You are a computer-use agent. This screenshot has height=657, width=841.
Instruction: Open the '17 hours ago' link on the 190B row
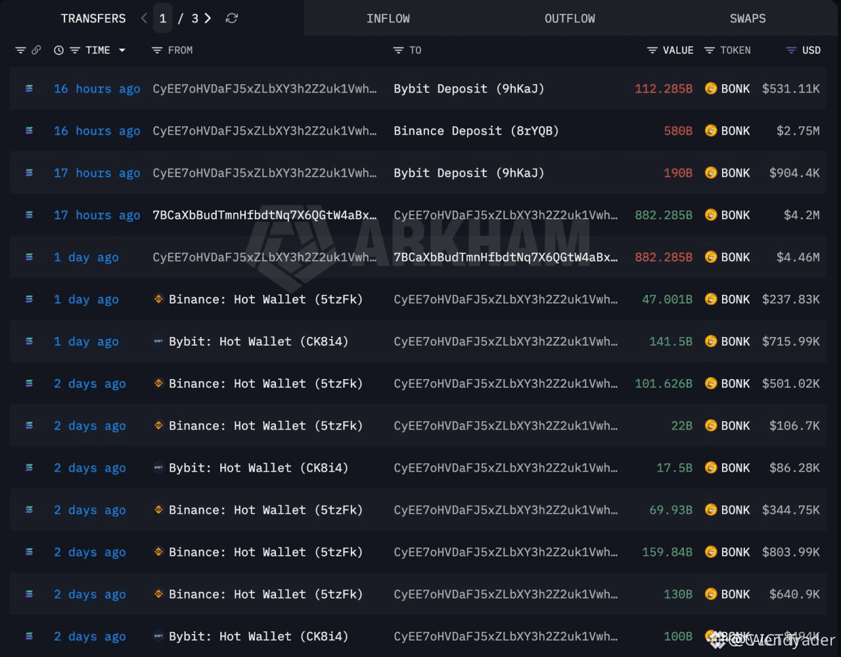(97, 173)
